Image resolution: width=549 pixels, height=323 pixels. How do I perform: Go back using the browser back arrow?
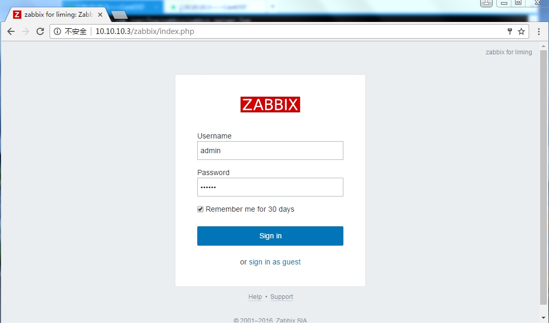pyautogui.click(x=11, y=31)
